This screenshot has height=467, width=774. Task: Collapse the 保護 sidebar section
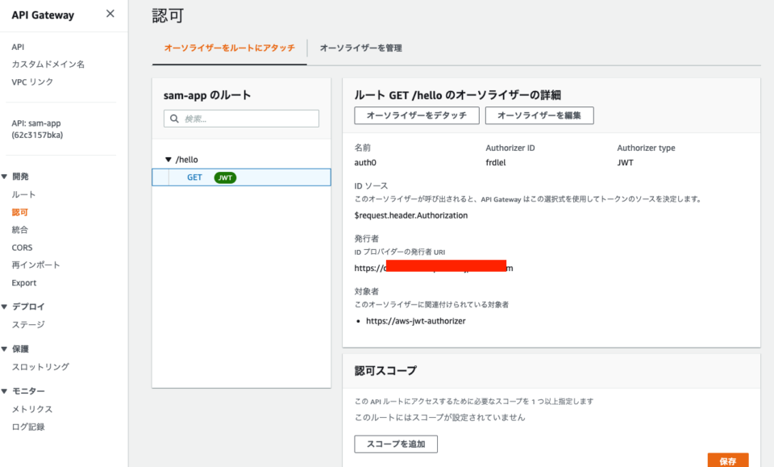pos(6,348)
